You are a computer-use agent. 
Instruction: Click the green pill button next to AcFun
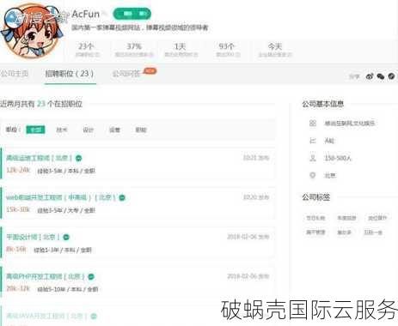click(132, 14)
